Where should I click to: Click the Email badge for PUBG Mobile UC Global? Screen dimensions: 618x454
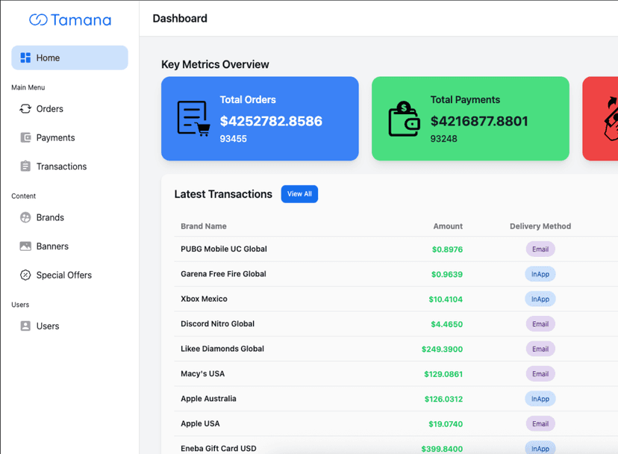(540, 249)
